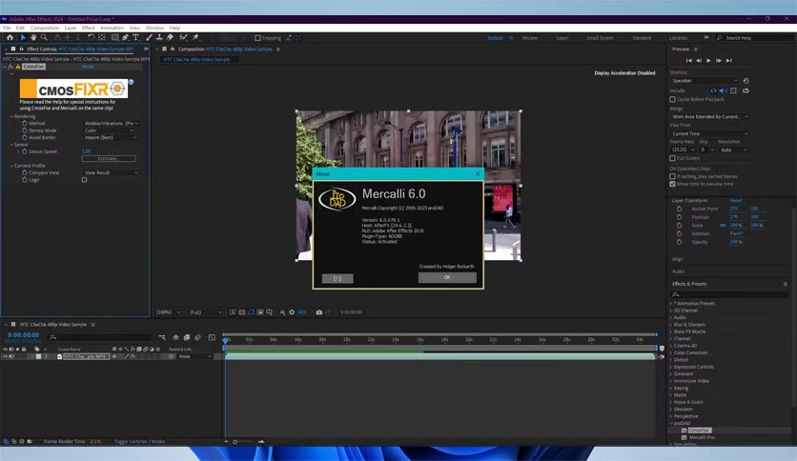Viewport: 797px width, 461px height.
Task: Click the CmosFixr preset icon in Effects & Presets
Action: pyautogui.click(x=684, y=430)
